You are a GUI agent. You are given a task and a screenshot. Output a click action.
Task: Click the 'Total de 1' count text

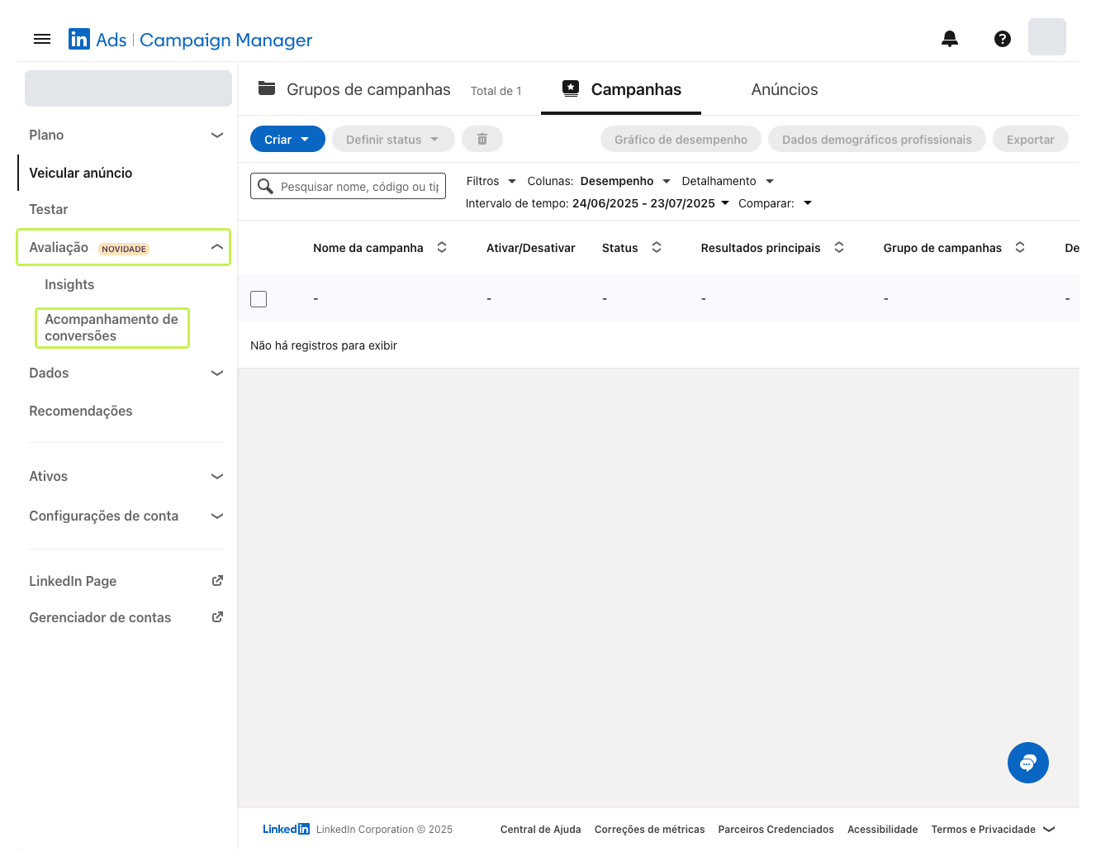pyautogui.click(x=496, y=91)
